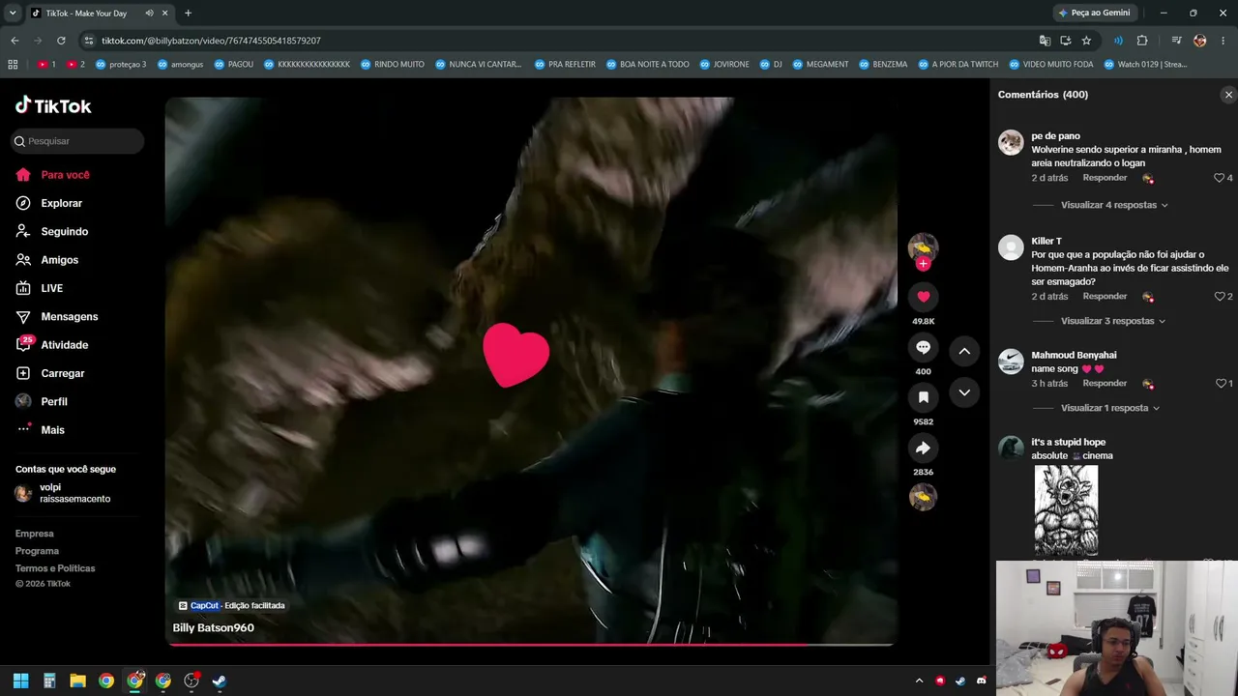Image resolution: width=1238 pixels, height=696 pixels.
Task: Open the 'amongus' bookmark
Action: click(x=181, y=65)
